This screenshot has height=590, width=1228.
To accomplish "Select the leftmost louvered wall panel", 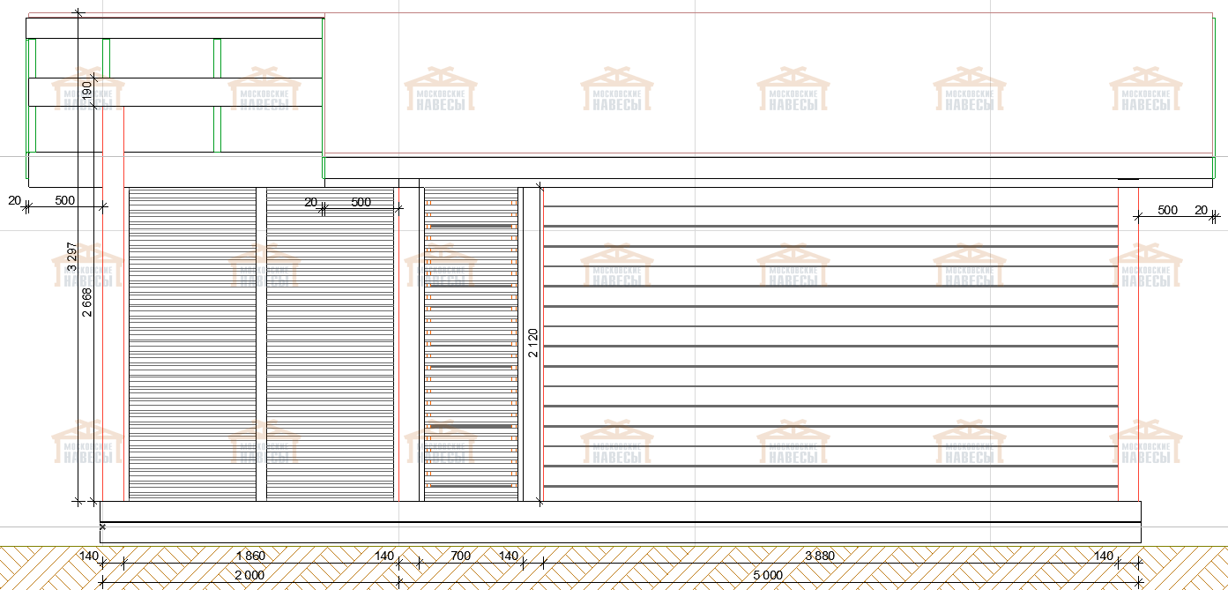I will point(192,344).
